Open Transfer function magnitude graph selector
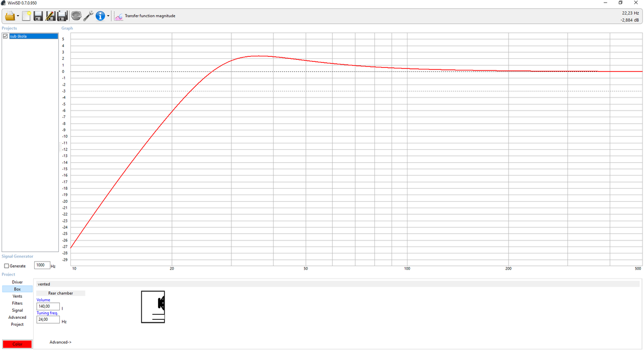Image resolution: width=644 pixels, height=351 pixels. (x=150, y=16)
